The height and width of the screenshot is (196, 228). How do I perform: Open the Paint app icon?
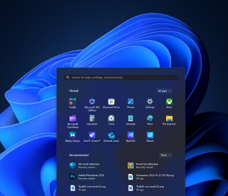(x=150, y=118)
